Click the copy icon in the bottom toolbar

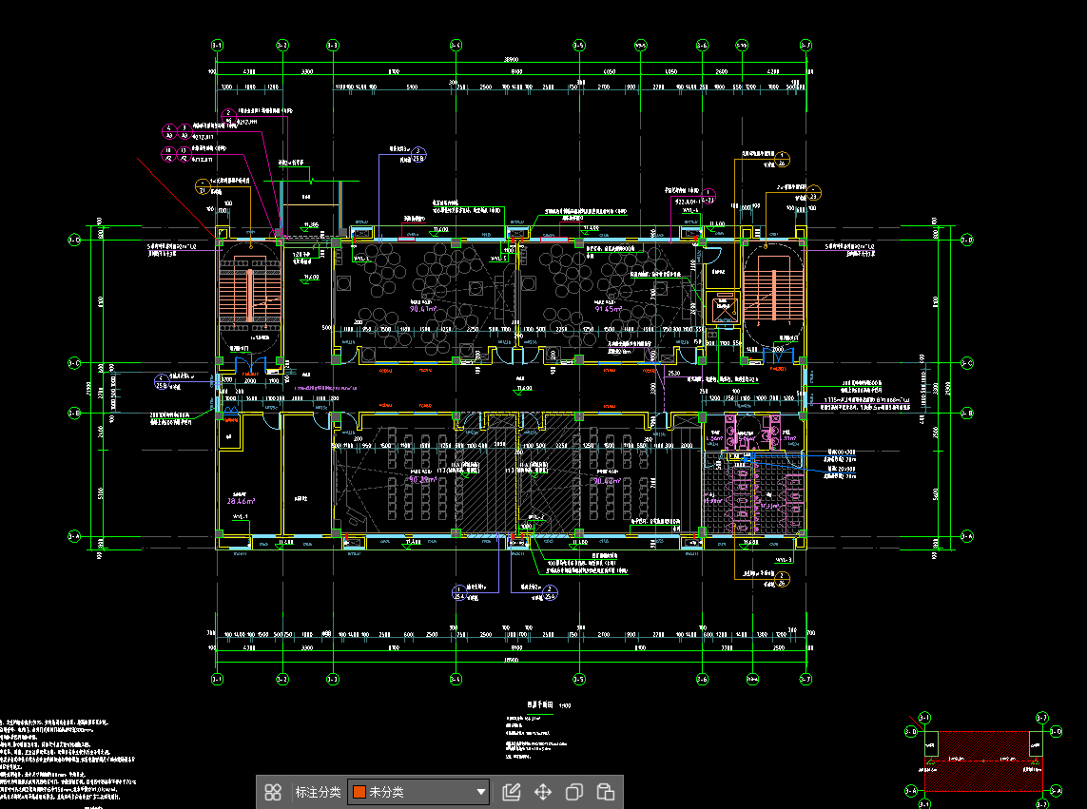[x=574, y=792]
